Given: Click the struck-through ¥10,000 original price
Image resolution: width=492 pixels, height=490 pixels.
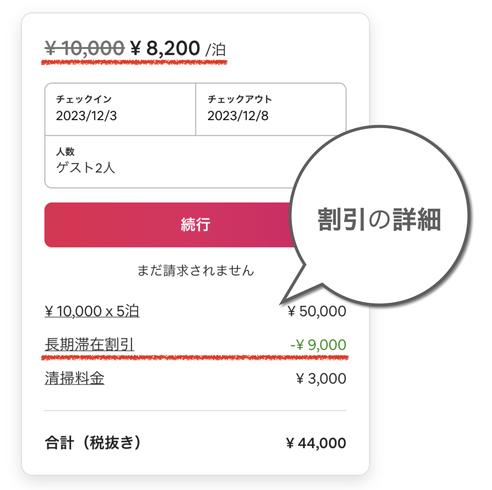Looking at the screenshot, I should 84,48.
